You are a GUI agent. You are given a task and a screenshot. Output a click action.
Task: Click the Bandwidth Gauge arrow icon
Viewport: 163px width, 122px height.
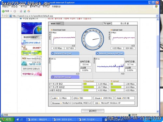tap(53, 77)
